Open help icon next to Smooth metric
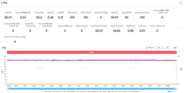184x93 pixels. click(x=30, y=13)
